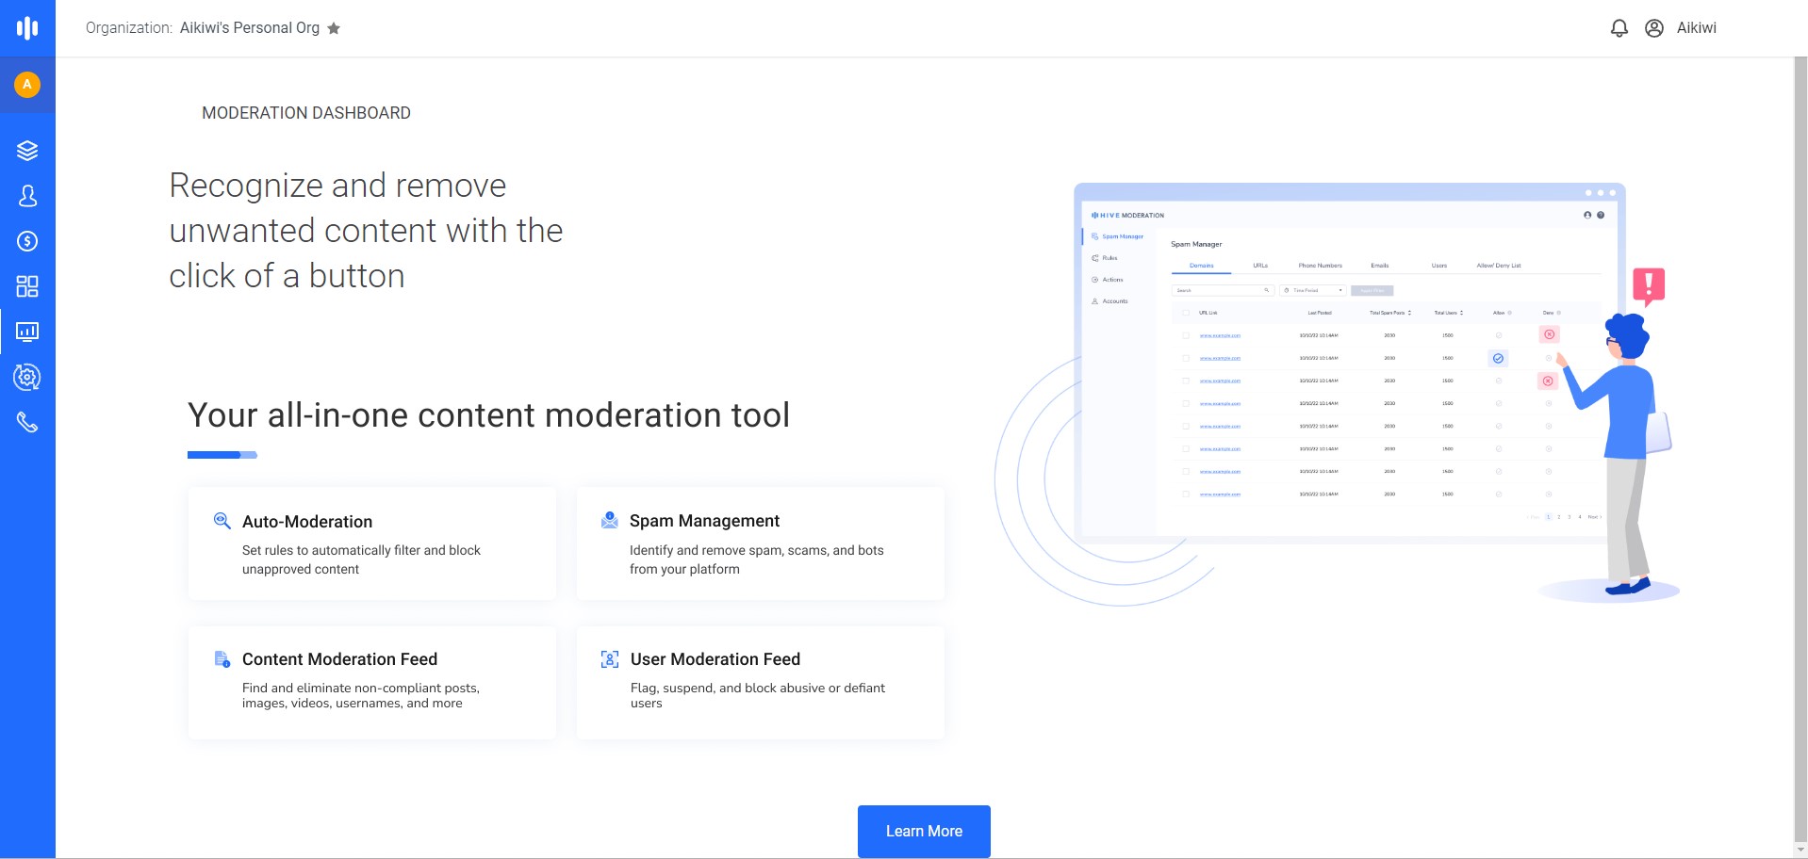Click the Spam Manager preview image
Image resolution: width=1808 pixels, height=859 pixels.
[1350, 363]
